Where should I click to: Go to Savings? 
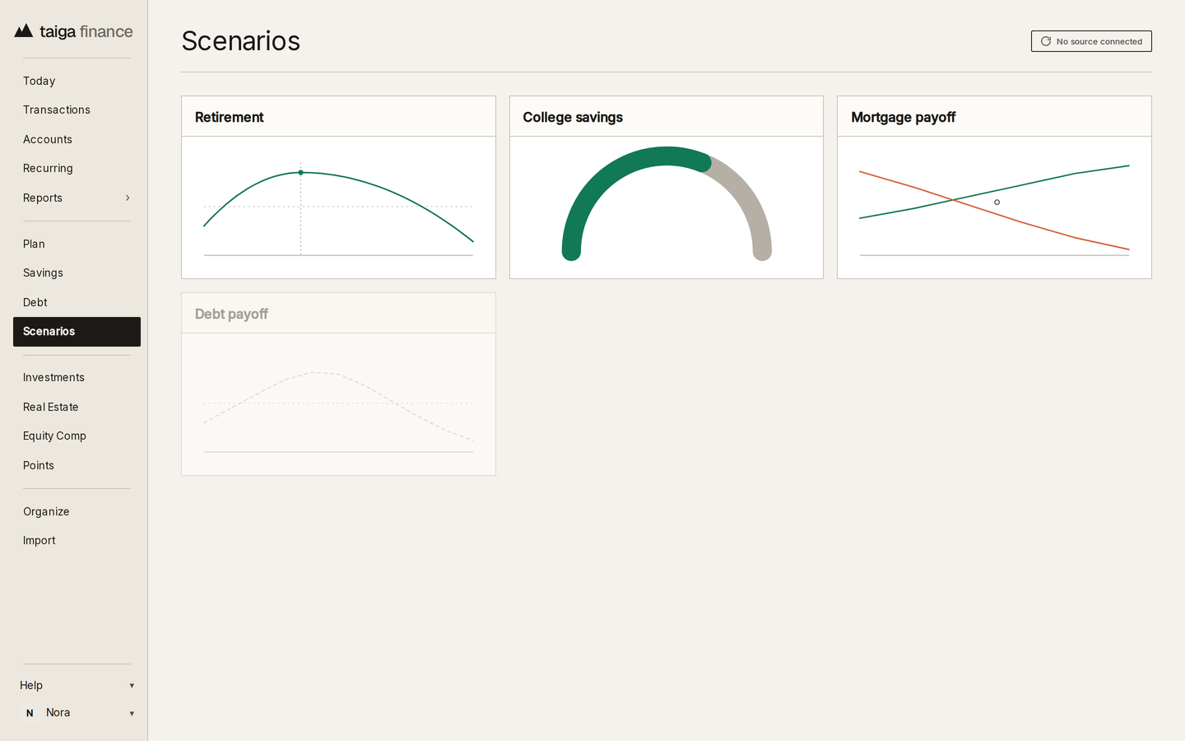(77, 273)
